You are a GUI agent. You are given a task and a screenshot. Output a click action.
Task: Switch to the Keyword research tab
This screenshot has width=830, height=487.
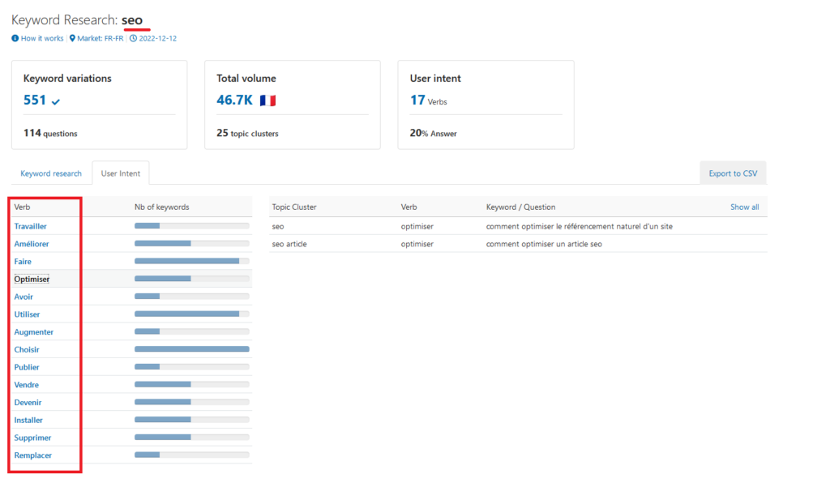(x=51, y=173)
